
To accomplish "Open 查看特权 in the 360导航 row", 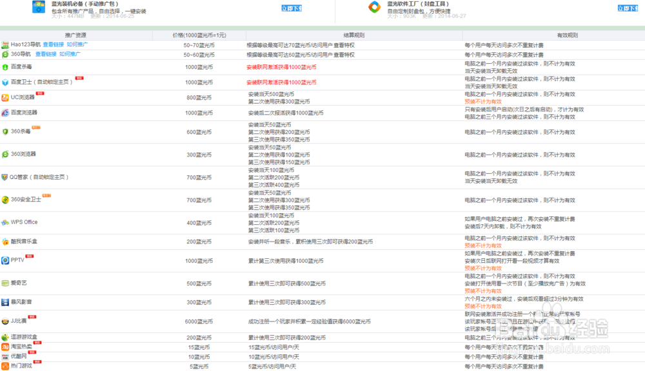I will [x=344, y=55].
